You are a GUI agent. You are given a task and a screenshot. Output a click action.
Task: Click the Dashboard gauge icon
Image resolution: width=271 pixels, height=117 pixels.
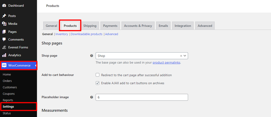(x=4, y=5)
